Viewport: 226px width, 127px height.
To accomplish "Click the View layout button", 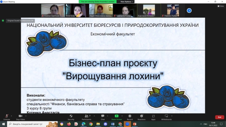I will coord(221,6).
